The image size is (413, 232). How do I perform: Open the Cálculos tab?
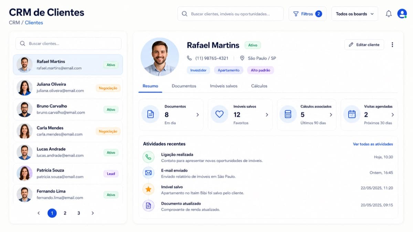[259, 86]
